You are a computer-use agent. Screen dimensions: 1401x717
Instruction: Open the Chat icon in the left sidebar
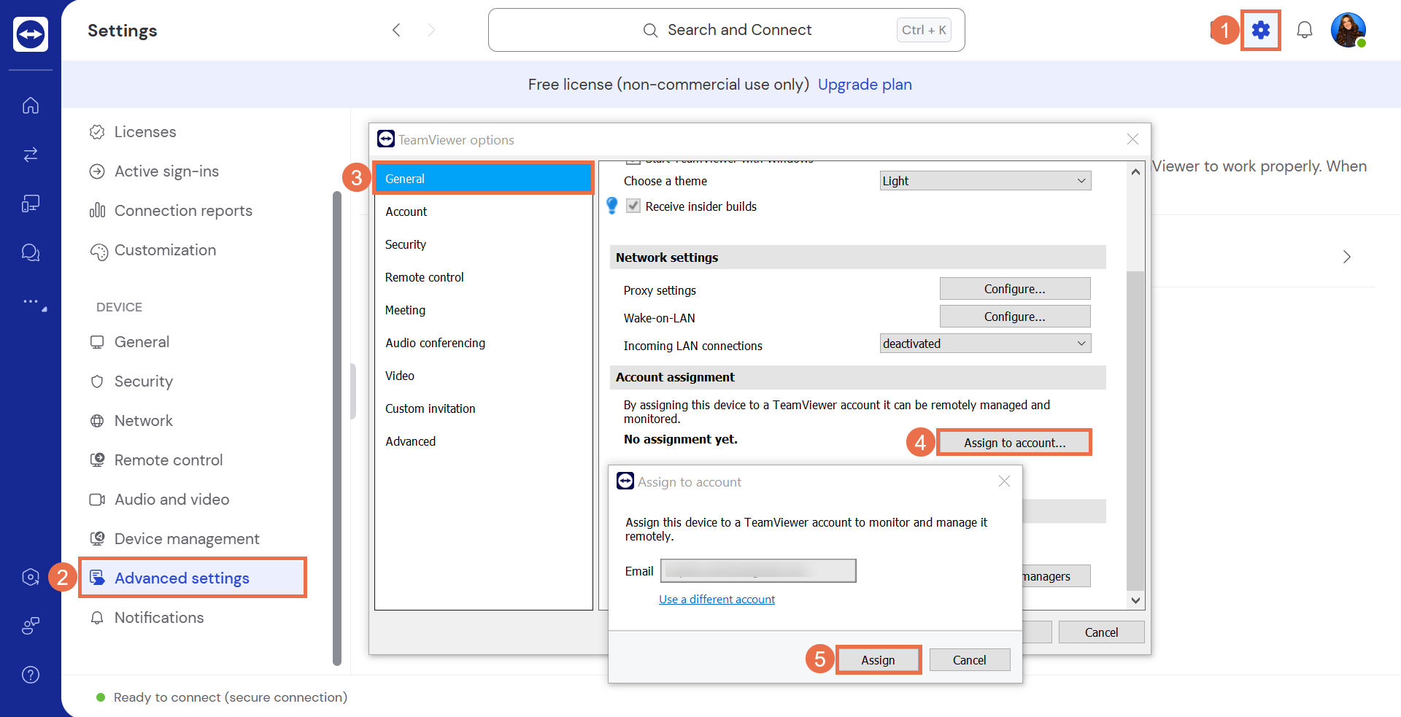pos(31,252)
